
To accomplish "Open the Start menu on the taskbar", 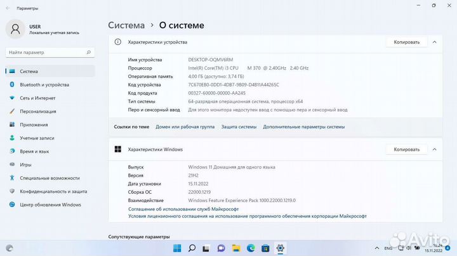I will pos(177,248).
